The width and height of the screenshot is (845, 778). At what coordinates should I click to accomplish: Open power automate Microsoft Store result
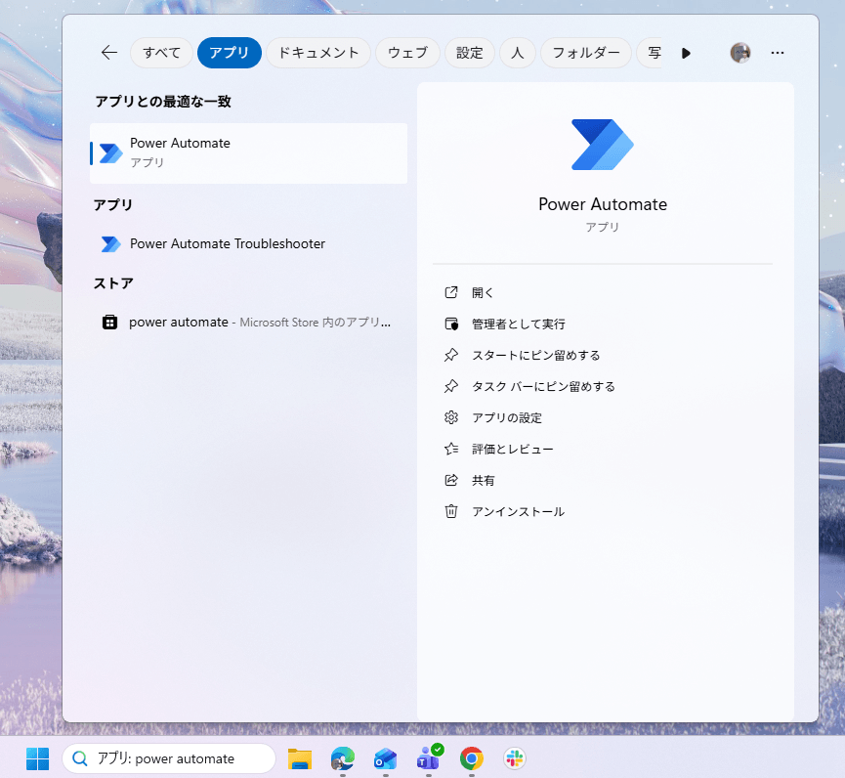[248, 322]
